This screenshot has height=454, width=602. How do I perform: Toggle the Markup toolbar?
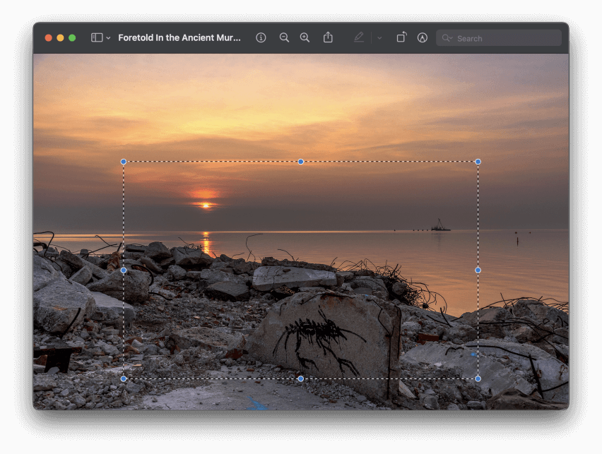click(x=422, y=37)
